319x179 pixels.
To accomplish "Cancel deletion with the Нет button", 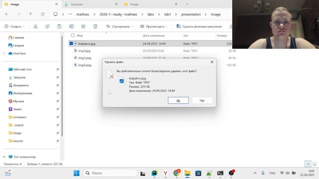I will (x=202, y=100).
